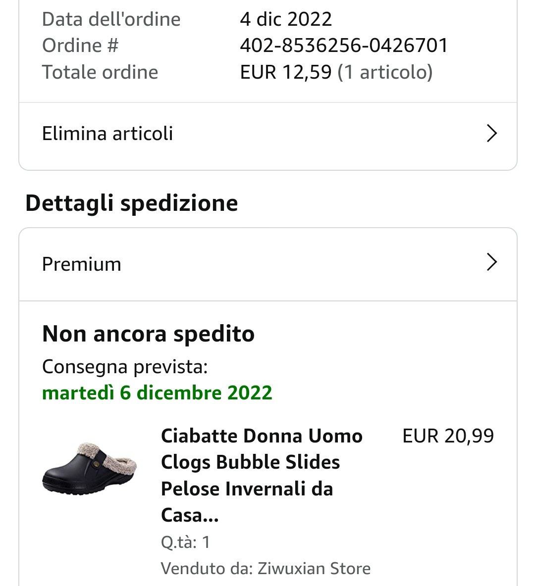535x586 pixels.
Task: Tap the EUR 12,59 order total
Action: point(285,72)
